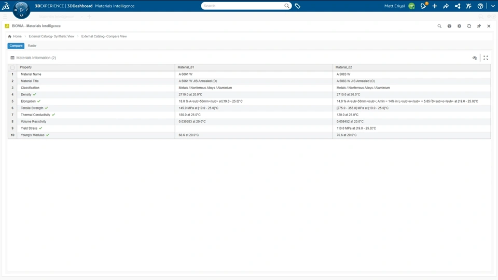Viewport: 498px width, 280px height.
Task: Close the Materials Intelligence widget
Action: click(489, 26)
